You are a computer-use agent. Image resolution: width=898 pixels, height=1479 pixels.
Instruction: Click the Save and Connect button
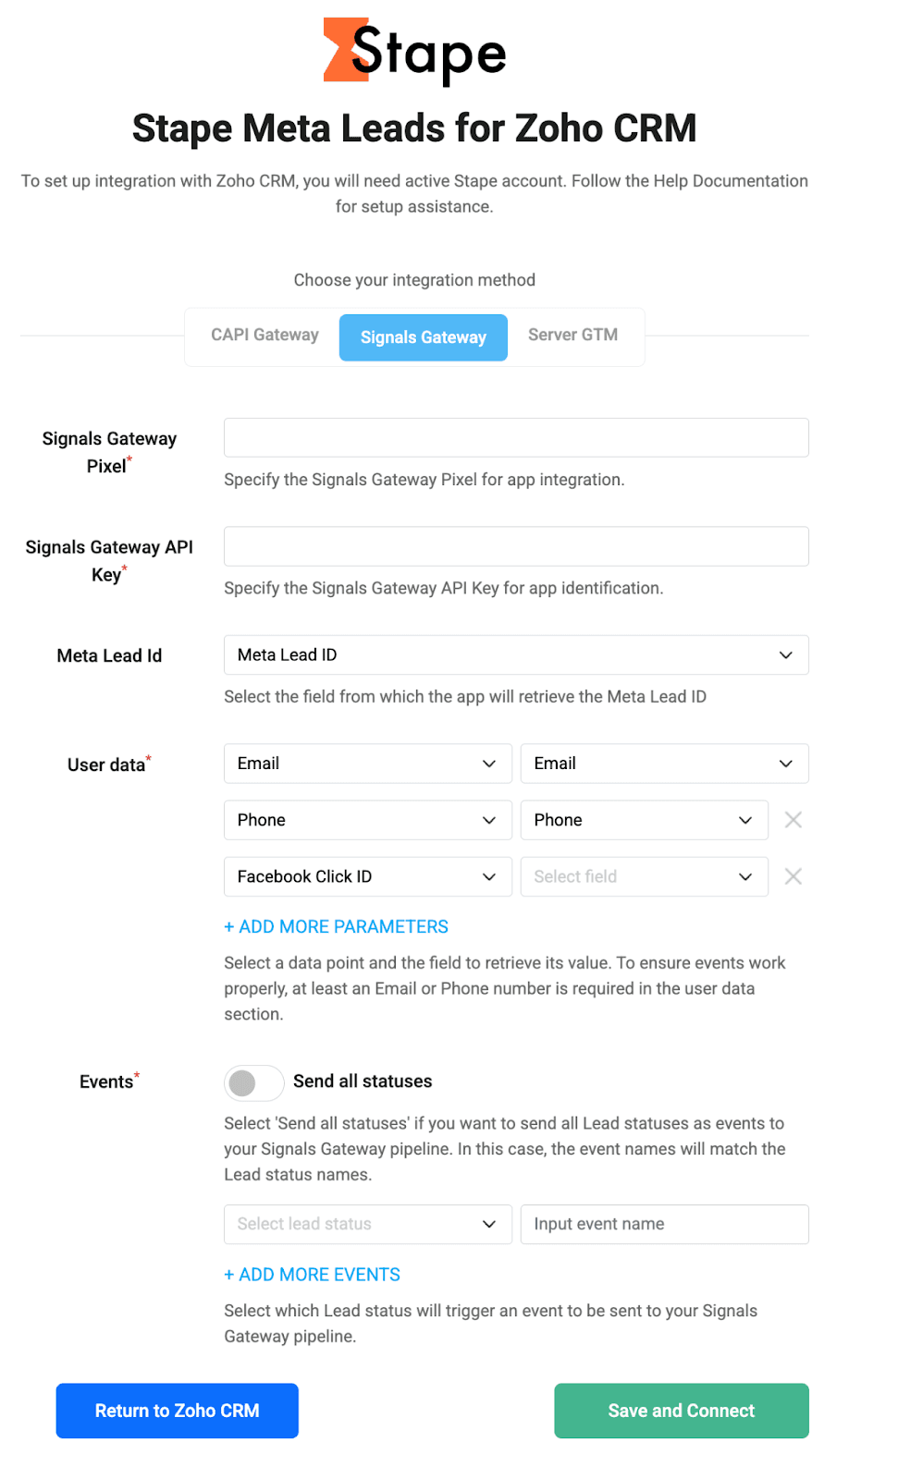(682, 1411)
